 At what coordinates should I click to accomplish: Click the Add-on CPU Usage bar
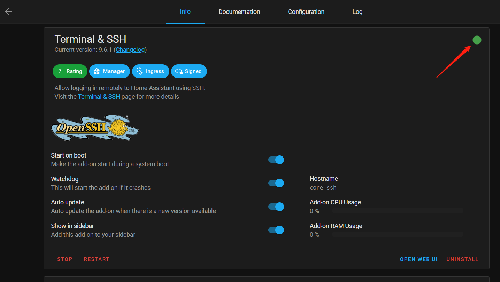coord(398,211)
